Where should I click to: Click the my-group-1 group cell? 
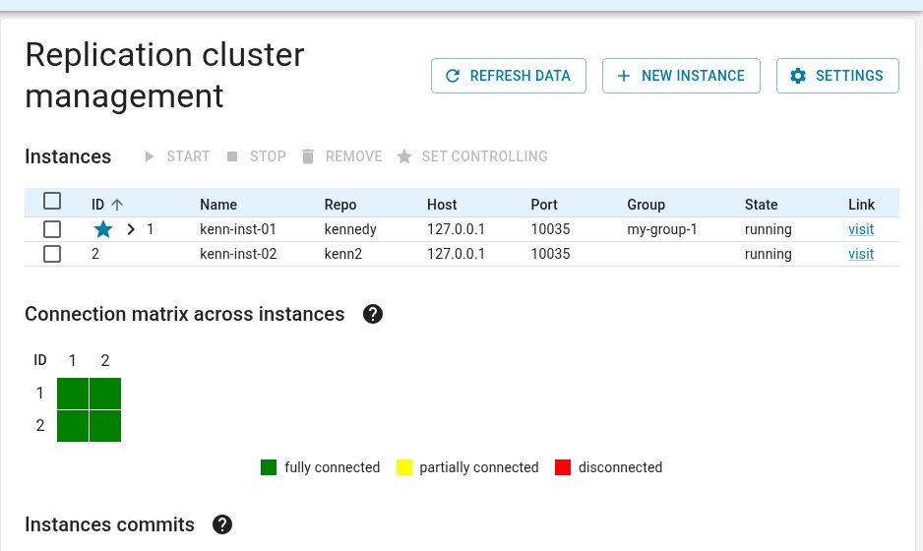pos(662,229)
